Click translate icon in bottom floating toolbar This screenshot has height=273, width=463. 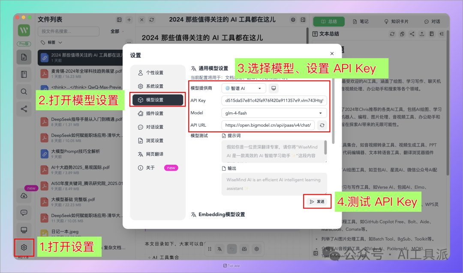(x=219, y=249)
